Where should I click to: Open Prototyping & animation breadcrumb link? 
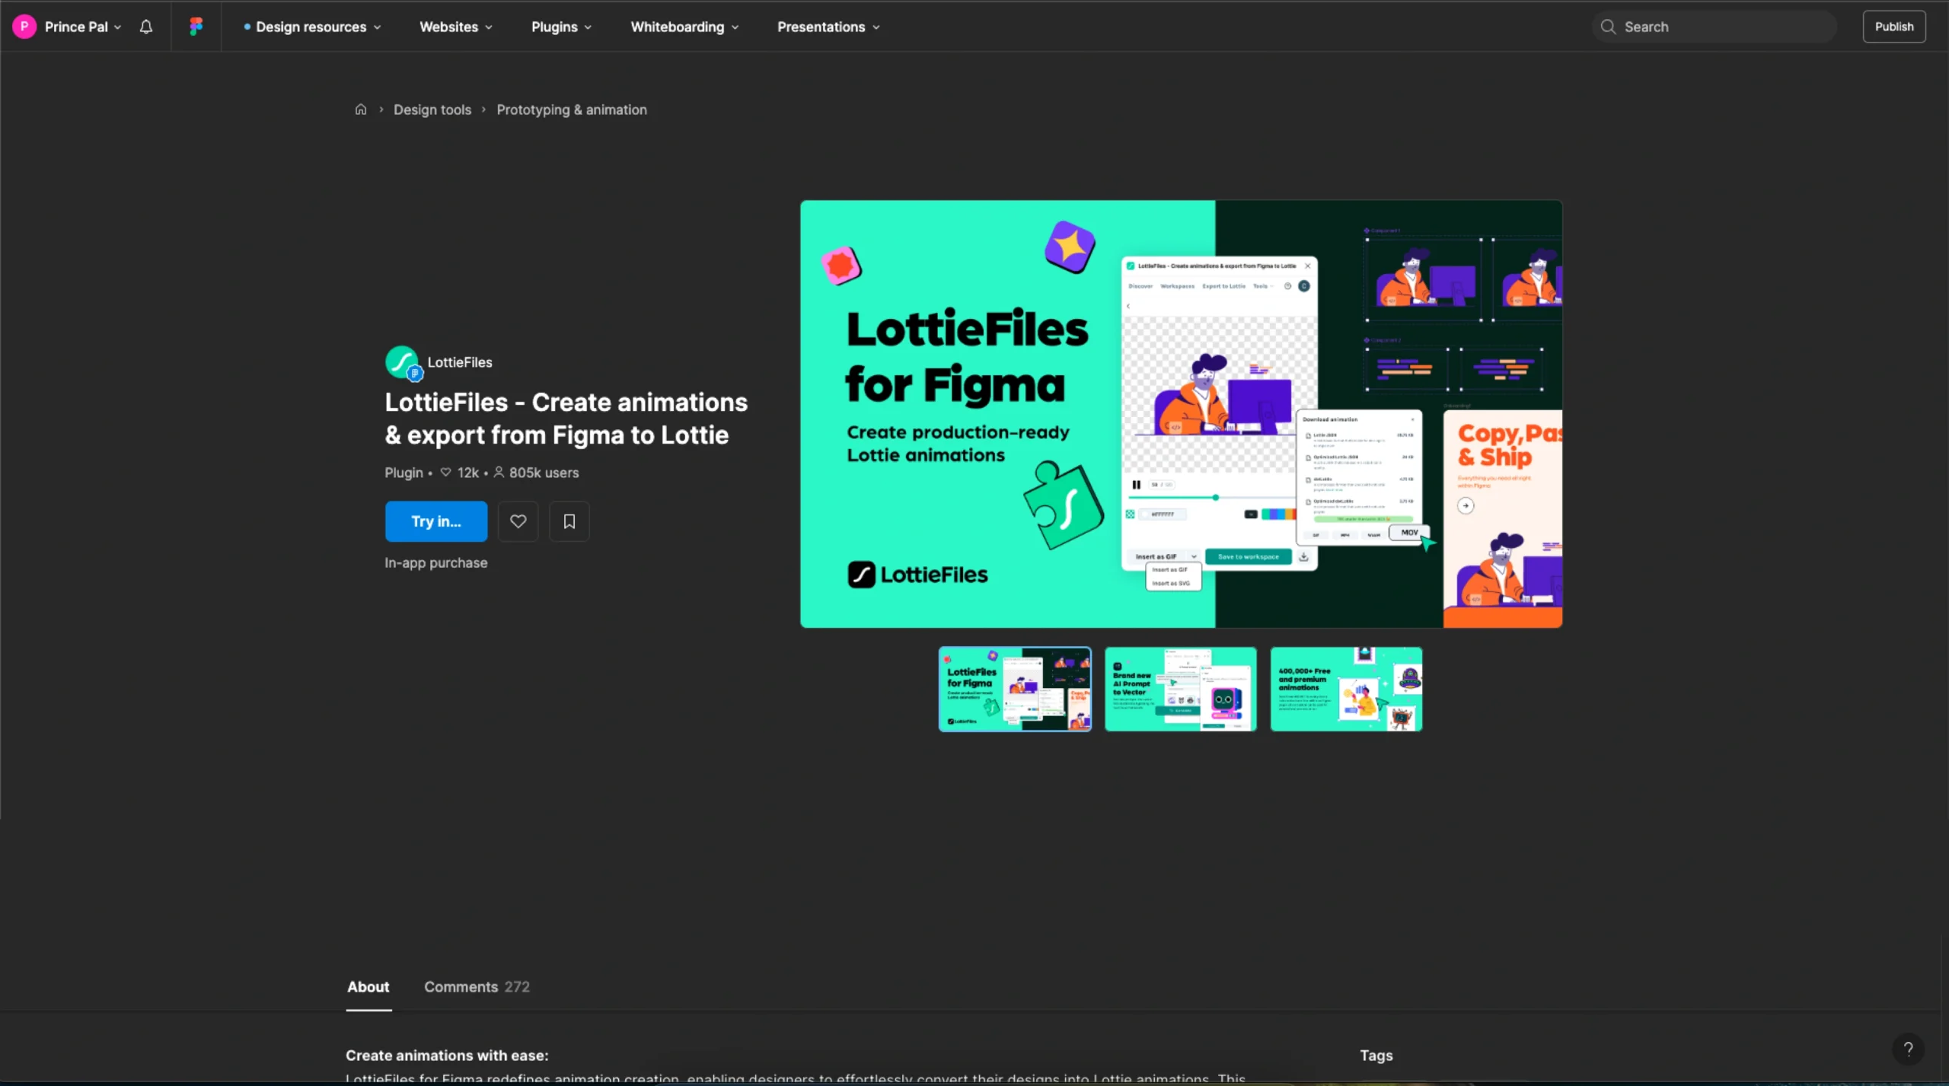pos(572,110)
